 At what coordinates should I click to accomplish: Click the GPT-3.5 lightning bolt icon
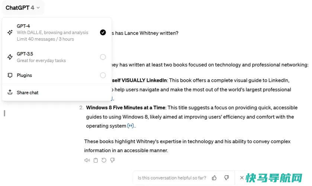click(x=10, y=57)
